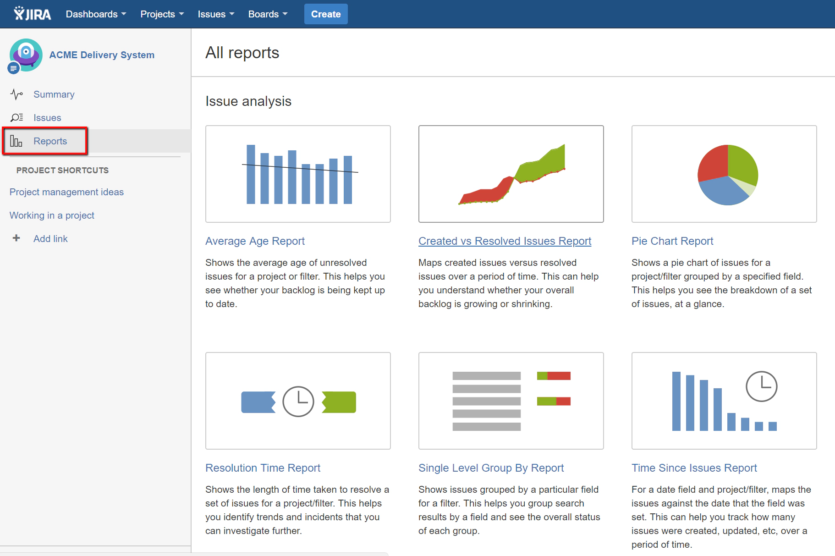The height and width of the screenshot is (556, 835).
Task: Expand the Projects dropdown
Action: tap(161, 14)
